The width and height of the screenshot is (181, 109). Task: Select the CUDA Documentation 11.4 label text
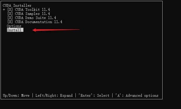click(39, 22)
